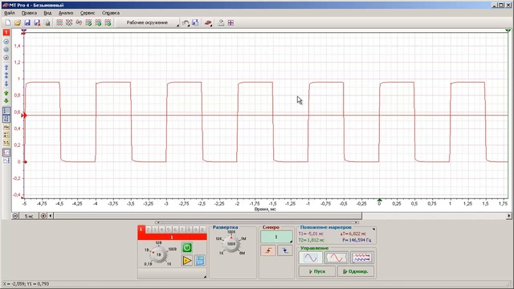
Task: Select the multi-trace recorder mode button
Action: pos(361,258)
